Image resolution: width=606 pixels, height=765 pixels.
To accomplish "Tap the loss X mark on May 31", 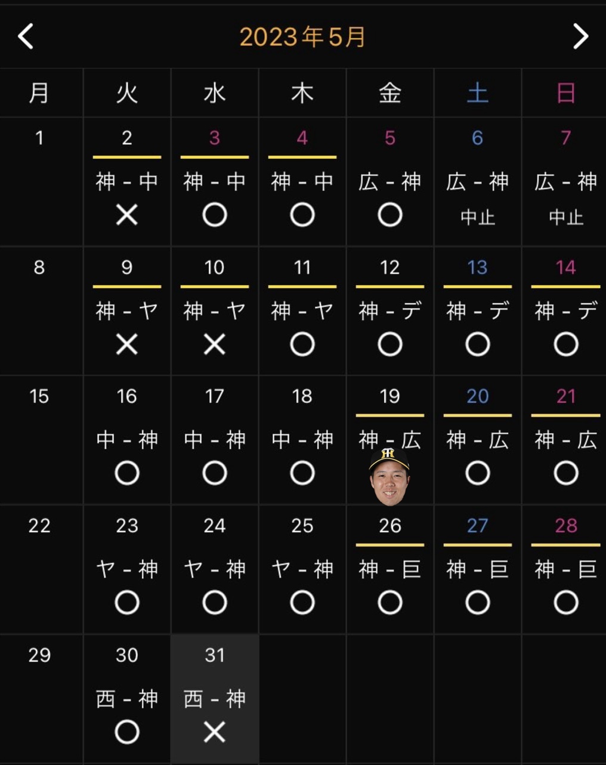I will coord(215,732).
